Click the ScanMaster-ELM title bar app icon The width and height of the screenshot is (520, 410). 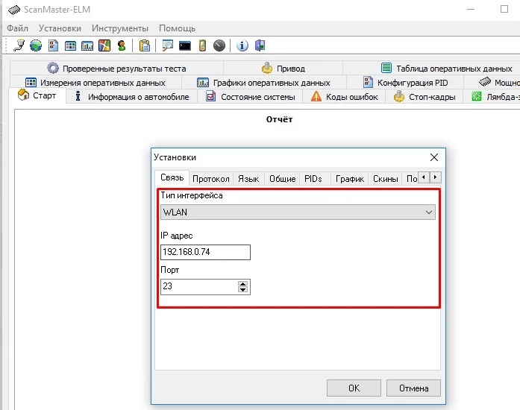14,10
